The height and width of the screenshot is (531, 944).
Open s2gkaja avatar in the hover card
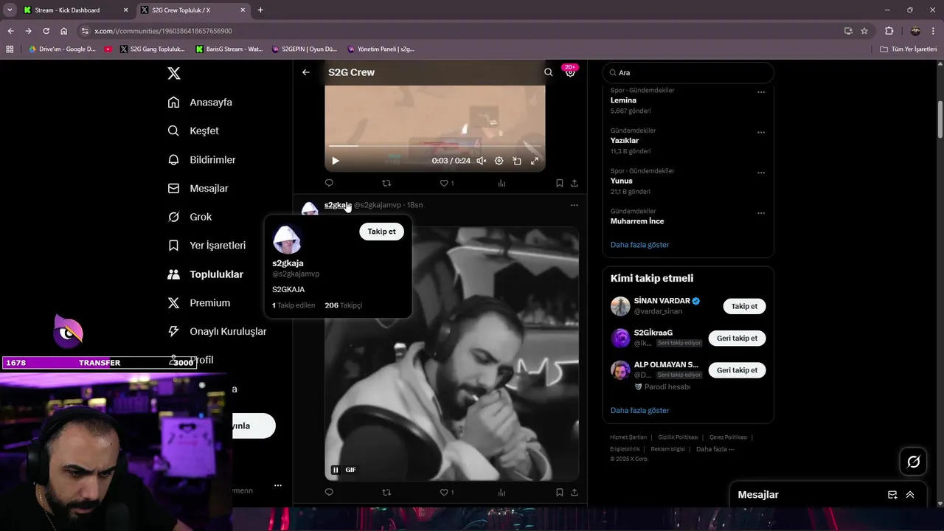[x=287, y=240]
